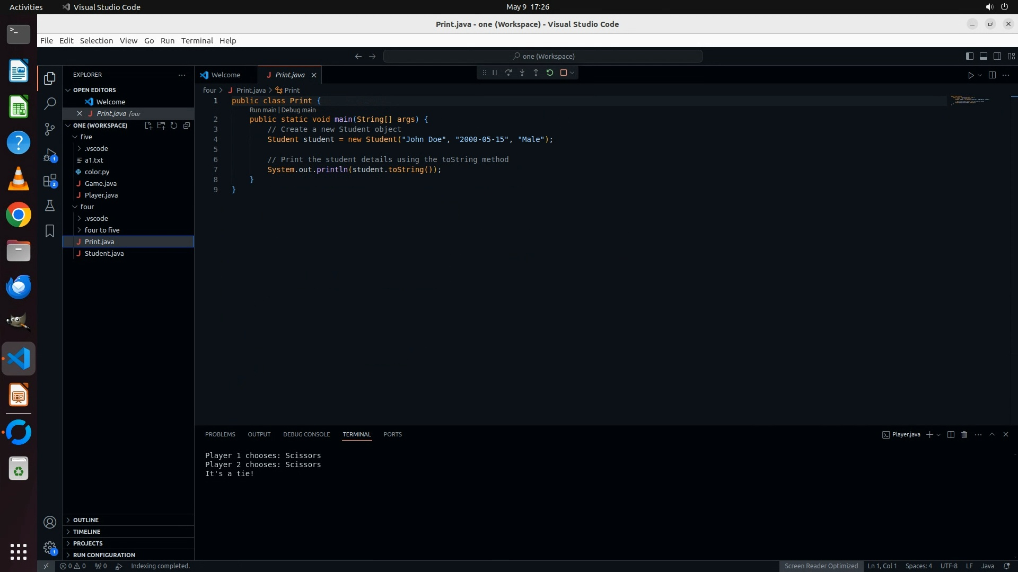Kill terminal with the trash icon
Image resolution: width=1018 pixels, height=572 pixels.
pos(964,435)
